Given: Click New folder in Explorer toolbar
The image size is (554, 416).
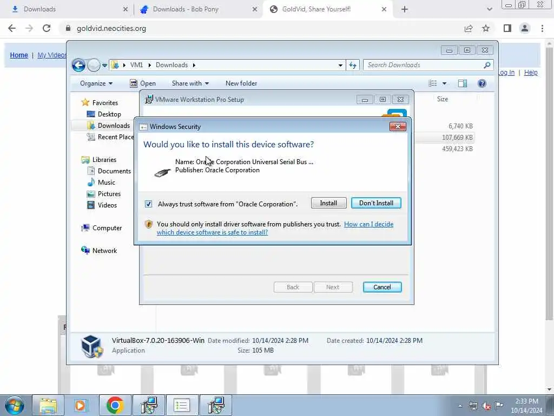Looking at the screenshot, I should pyautogui.click(x=241, y=83).
